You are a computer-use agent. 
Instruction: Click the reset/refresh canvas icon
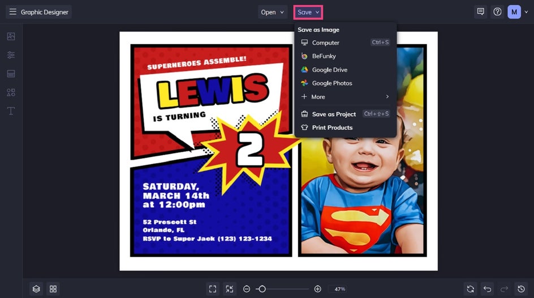[470, 289]
